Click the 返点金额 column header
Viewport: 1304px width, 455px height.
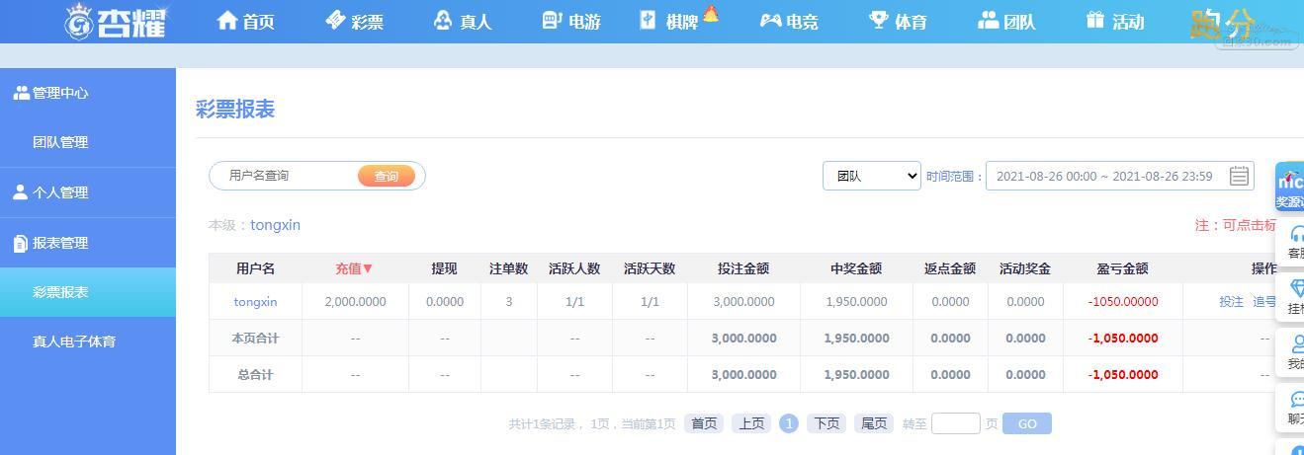pos(950,268)
